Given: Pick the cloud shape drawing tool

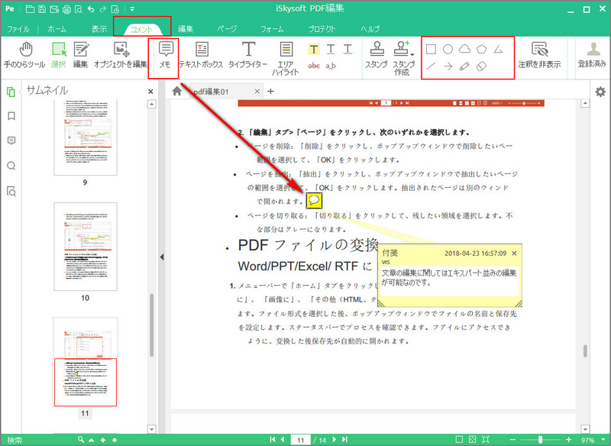Looking at the screenshot, I should tap(464, 49).
